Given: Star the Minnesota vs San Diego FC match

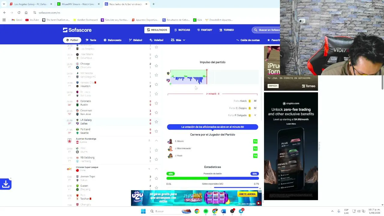Looking at the screenshot, I should click(x=156, y=75).
